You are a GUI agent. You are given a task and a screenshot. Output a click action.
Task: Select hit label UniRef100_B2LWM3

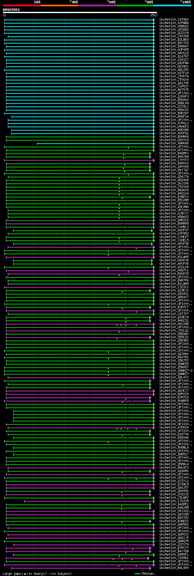(x=174, y=40)
